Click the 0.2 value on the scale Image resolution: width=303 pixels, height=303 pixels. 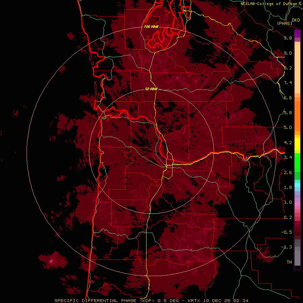click(x=288, y=217)
